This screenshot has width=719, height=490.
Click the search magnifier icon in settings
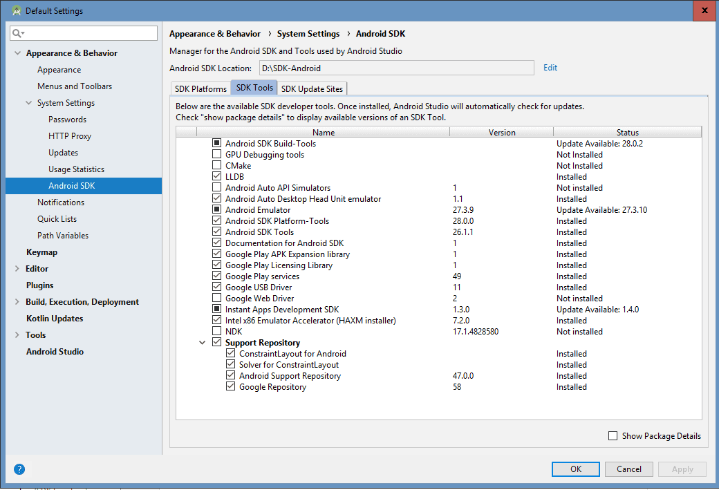click(x=17, y=33)
